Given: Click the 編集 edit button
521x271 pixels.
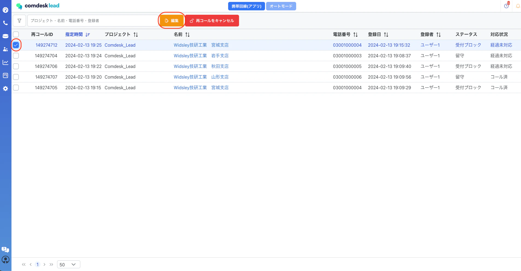Looking at the screenshot, I should [x=172, y=21].
